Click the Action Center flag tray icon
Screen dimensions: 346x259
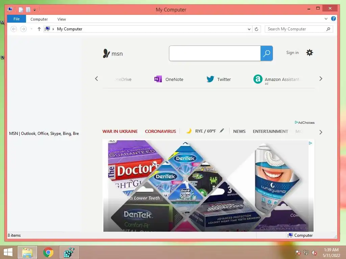298,252
